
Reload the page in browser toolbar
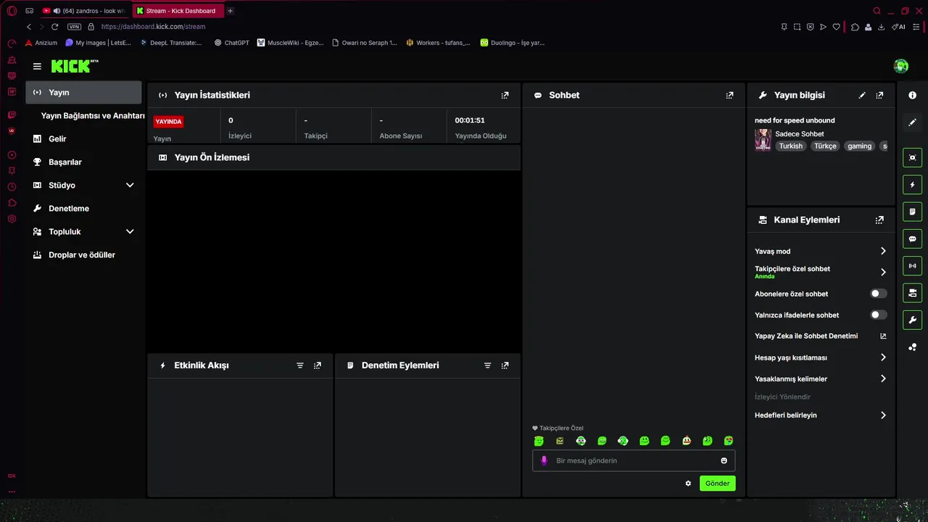54,27
